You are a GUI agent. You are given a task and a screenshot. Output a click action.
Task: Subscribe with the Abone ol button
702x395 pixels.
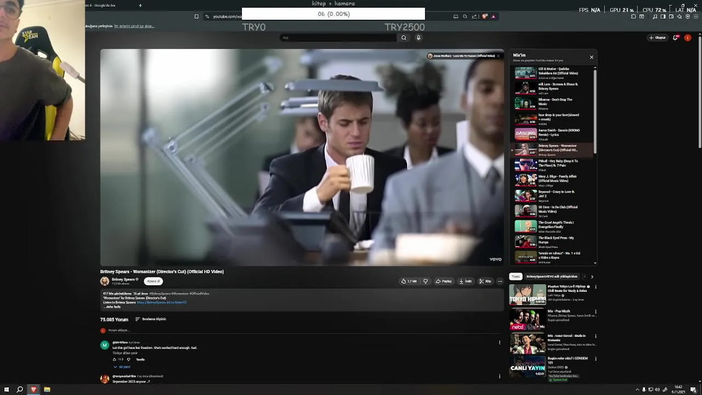click(x=154, y=281)
